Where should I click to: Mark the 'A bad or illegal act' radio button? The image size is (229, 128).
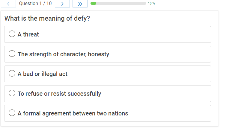pos(12,74)
